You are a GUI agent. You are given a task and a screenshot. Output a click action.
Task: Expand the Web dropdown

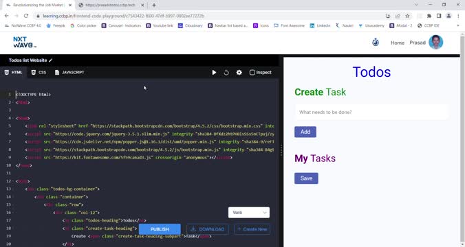[x=249, y=213]
